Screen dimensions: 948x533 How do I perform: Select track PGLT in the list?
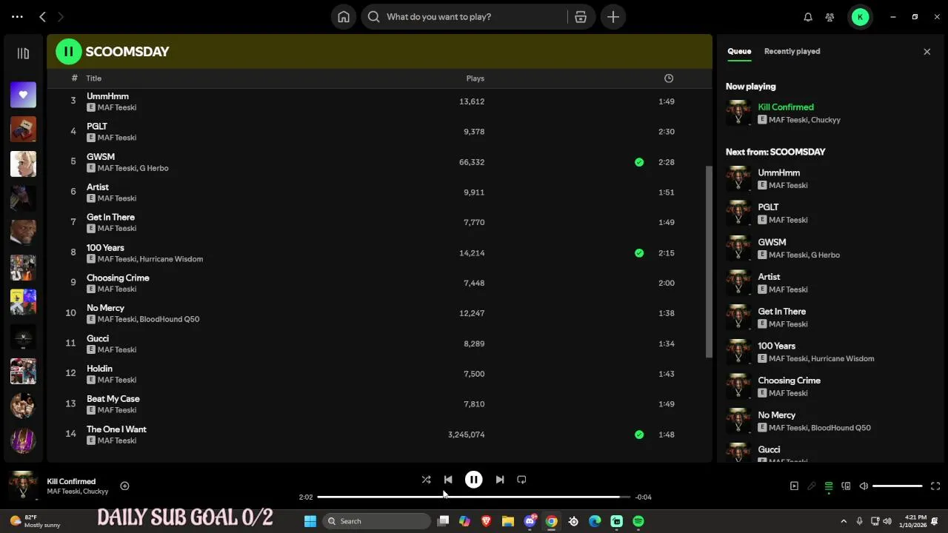97,127
